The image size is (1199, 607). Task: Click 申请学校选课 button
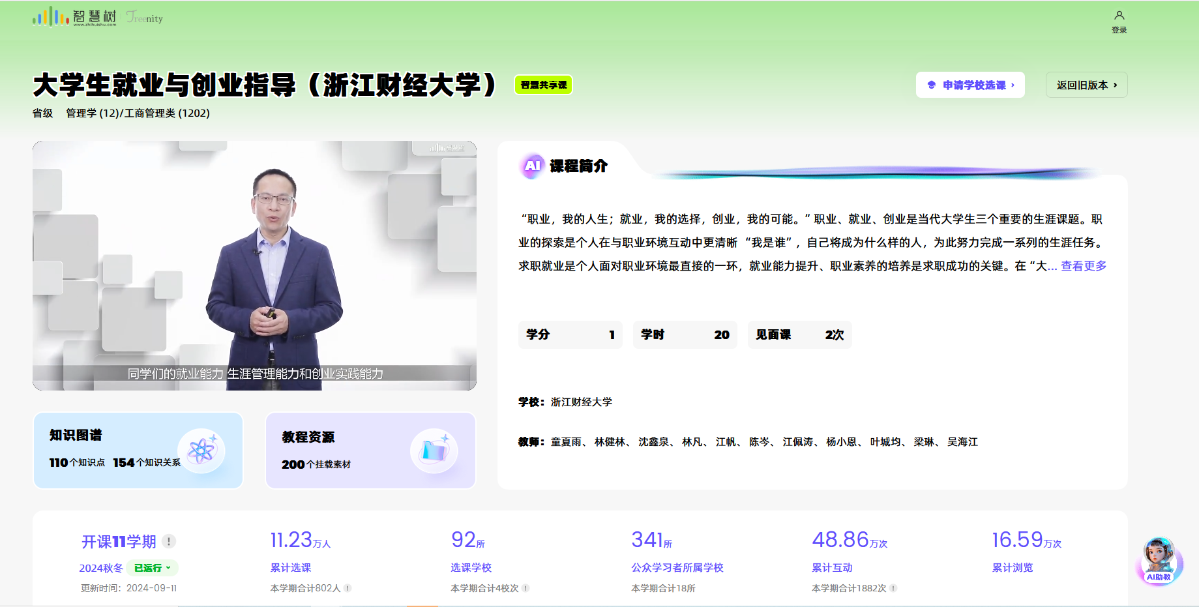[x=970, y=85]
